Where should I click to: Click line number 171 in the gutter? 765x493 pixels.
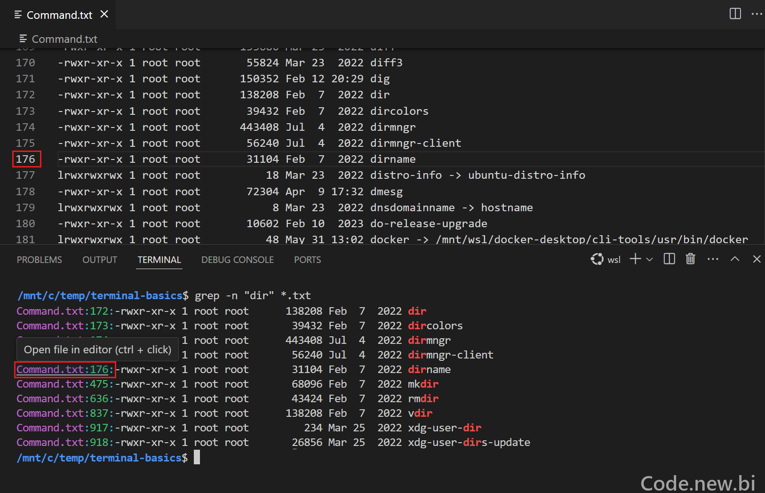(25, 79)
